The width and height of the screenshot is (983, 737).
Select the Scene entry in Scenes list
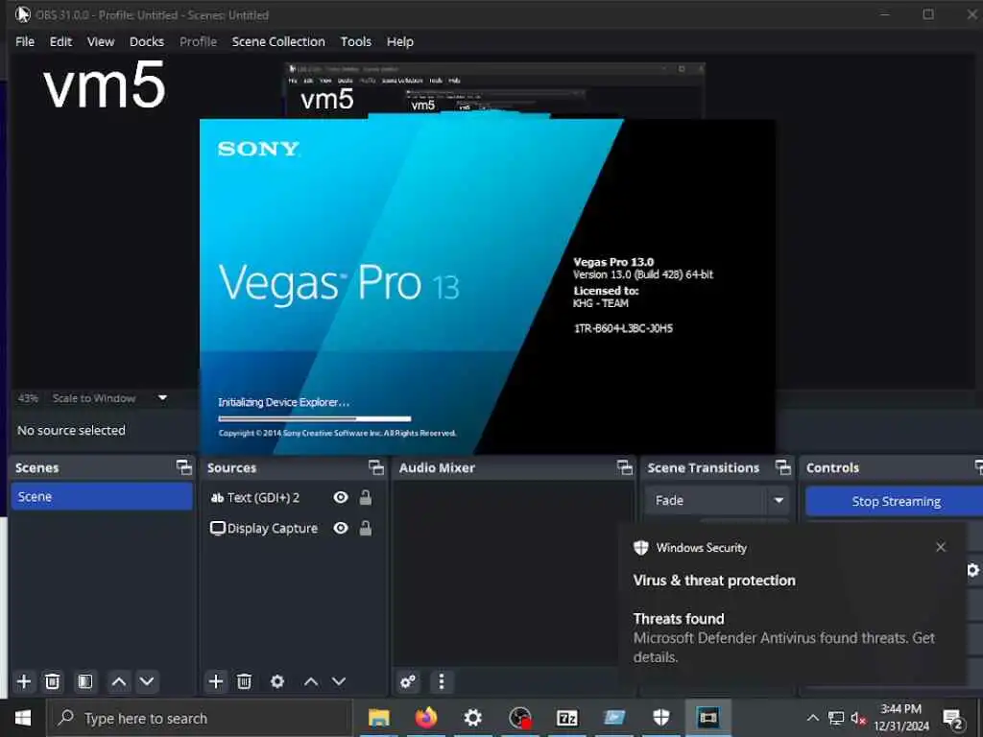pyautogui.click(x=102, y=496)
